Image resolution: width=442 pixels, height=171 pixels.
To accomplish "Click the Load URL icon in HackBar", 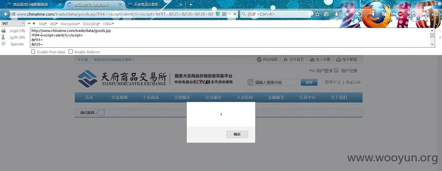I will pos(3,31).
